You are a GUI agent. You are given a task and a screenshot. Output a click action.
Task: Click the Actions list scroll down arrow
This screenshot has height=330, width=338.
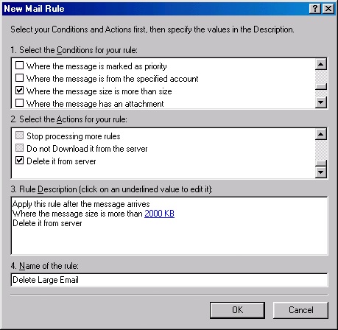click(x=321, y=172)
